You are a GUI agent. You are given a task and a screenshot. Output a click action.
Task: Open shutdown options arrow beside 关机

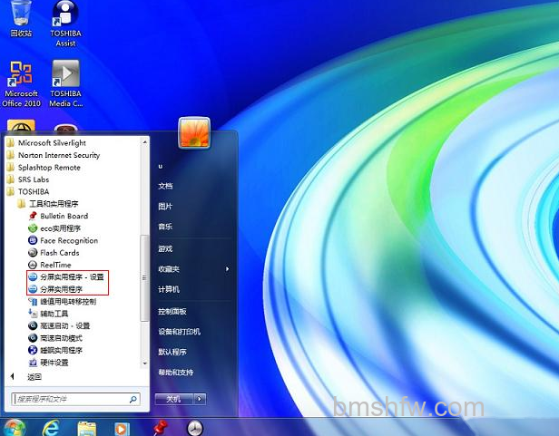[x=200, y=399]
